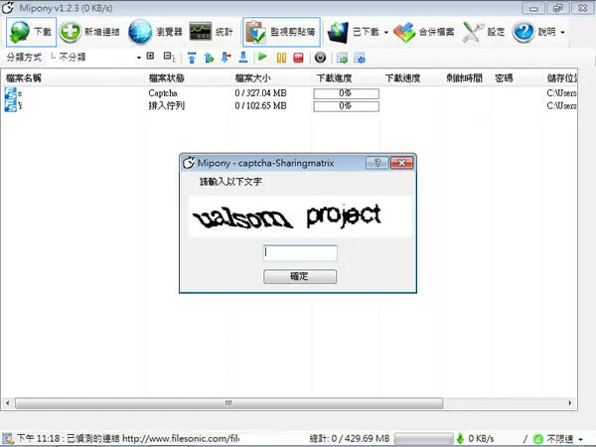Click the captcha text input field
The image size is (596, 447).
point(300,253)
